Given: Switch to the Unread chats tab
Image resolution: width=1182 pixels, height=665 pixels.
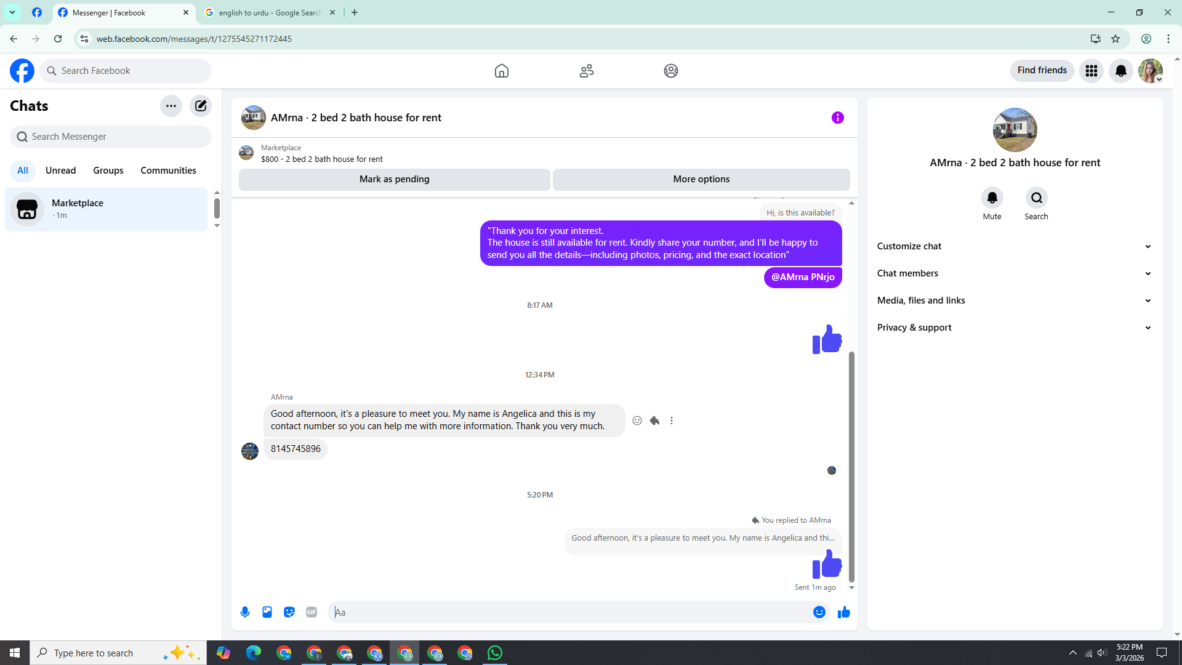Looking at the screenshot, I should (60, 171).
